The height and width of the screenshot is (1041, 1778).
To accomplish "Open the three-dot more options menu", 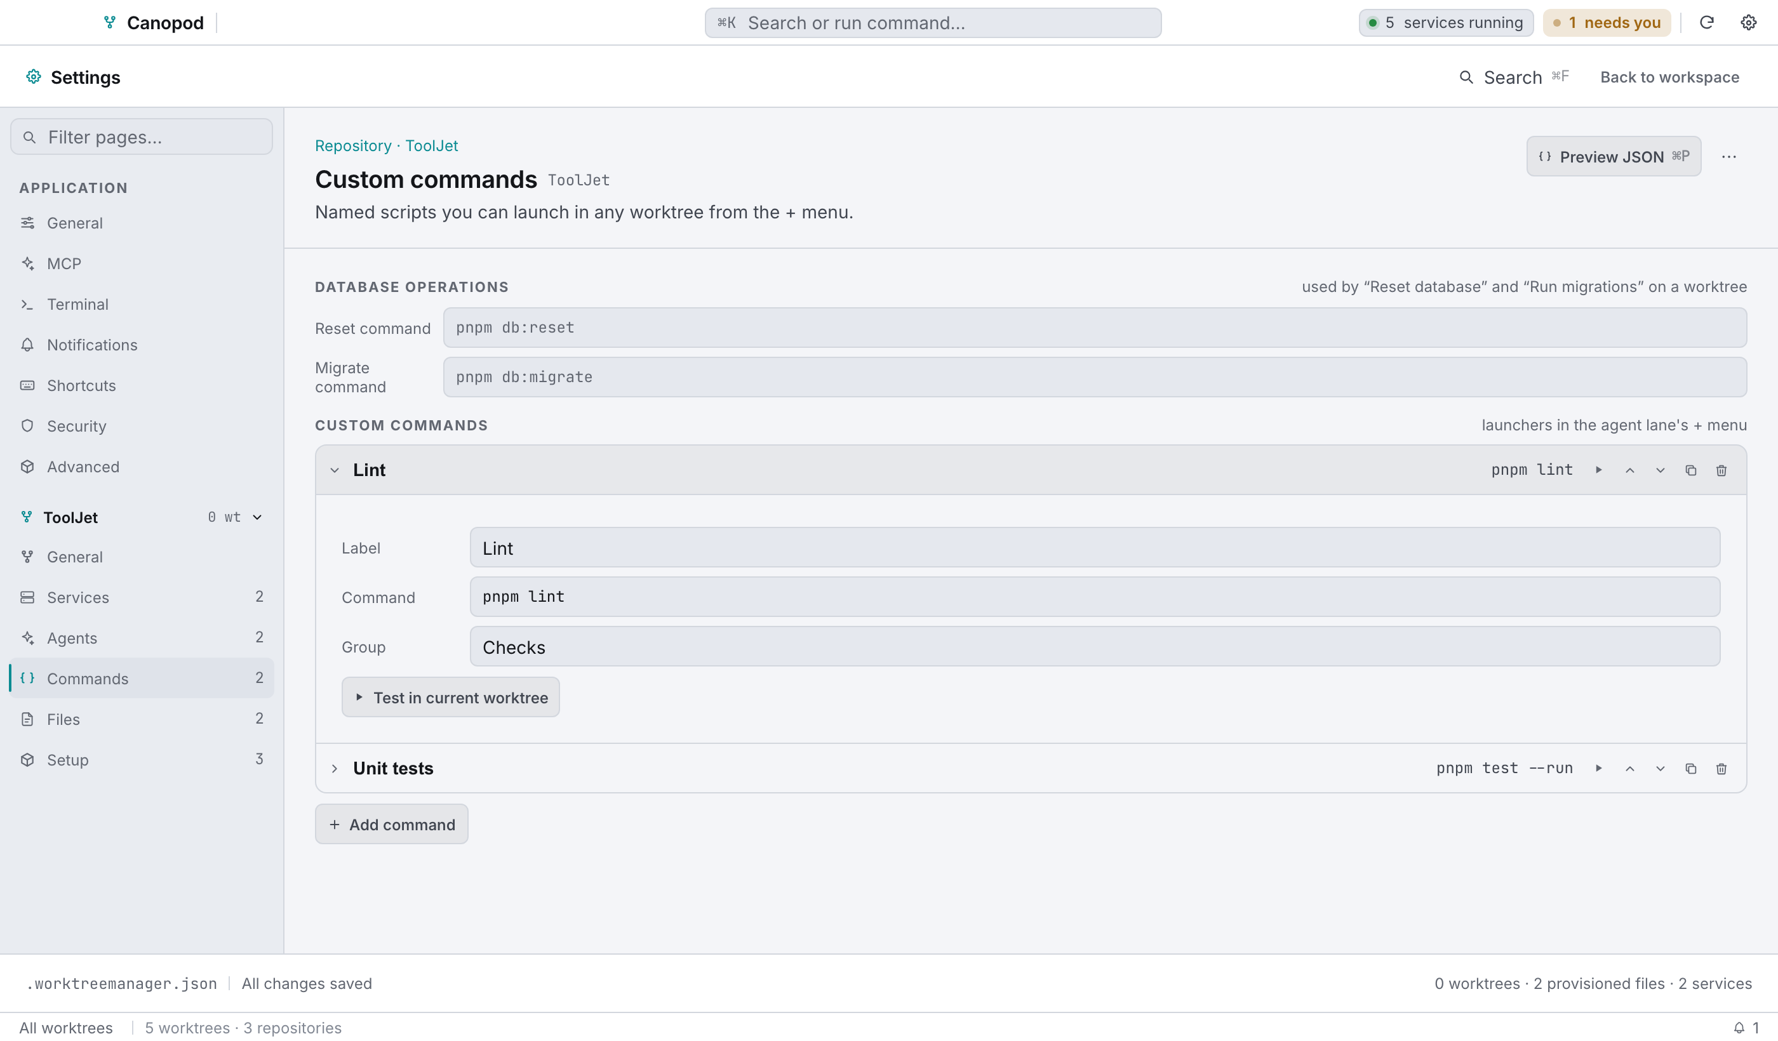I will coord(1728,157).
